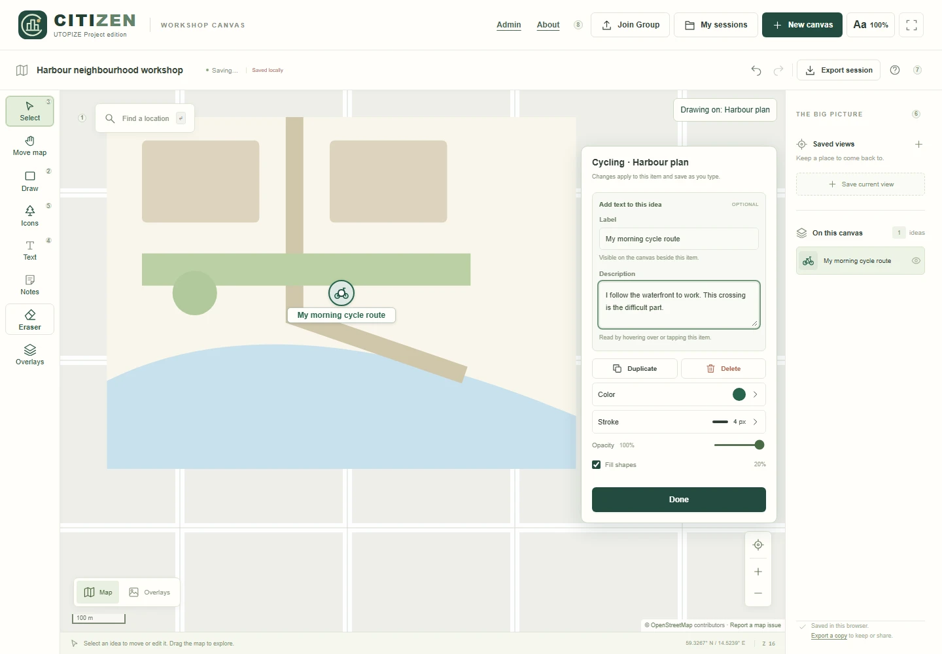Confirm edits with Done button
Image resolution: width=942 pixels, height=654 pixels.
(679, 500)
